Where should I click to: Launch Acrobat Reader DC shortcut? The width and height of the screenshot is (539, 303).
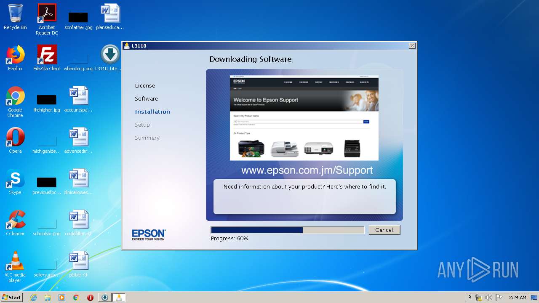pyautogui.click(x=47, y=19)
